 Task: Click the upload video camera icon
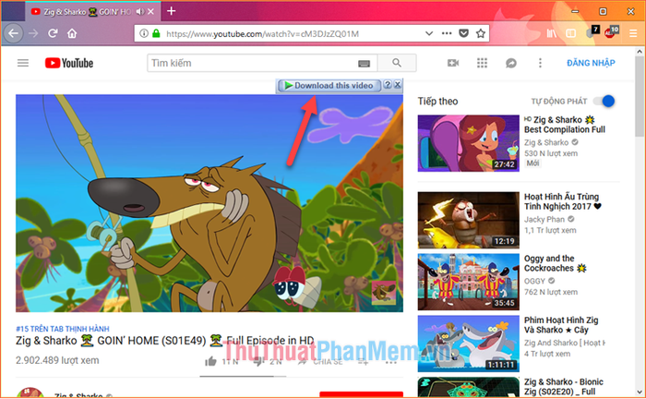tap(453, 63)
